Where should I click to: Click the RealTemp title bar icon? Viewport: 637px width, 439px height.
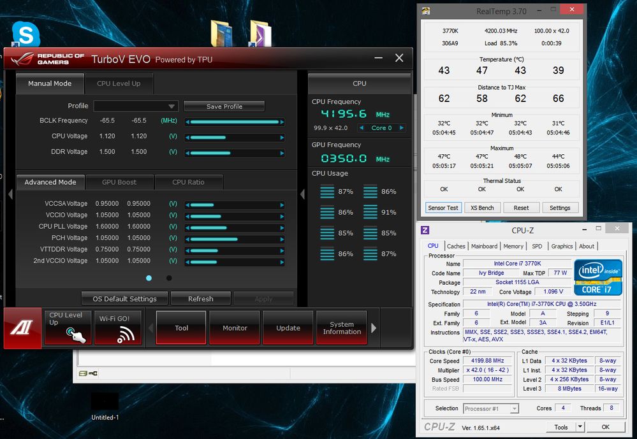click(x=426, y=11)
